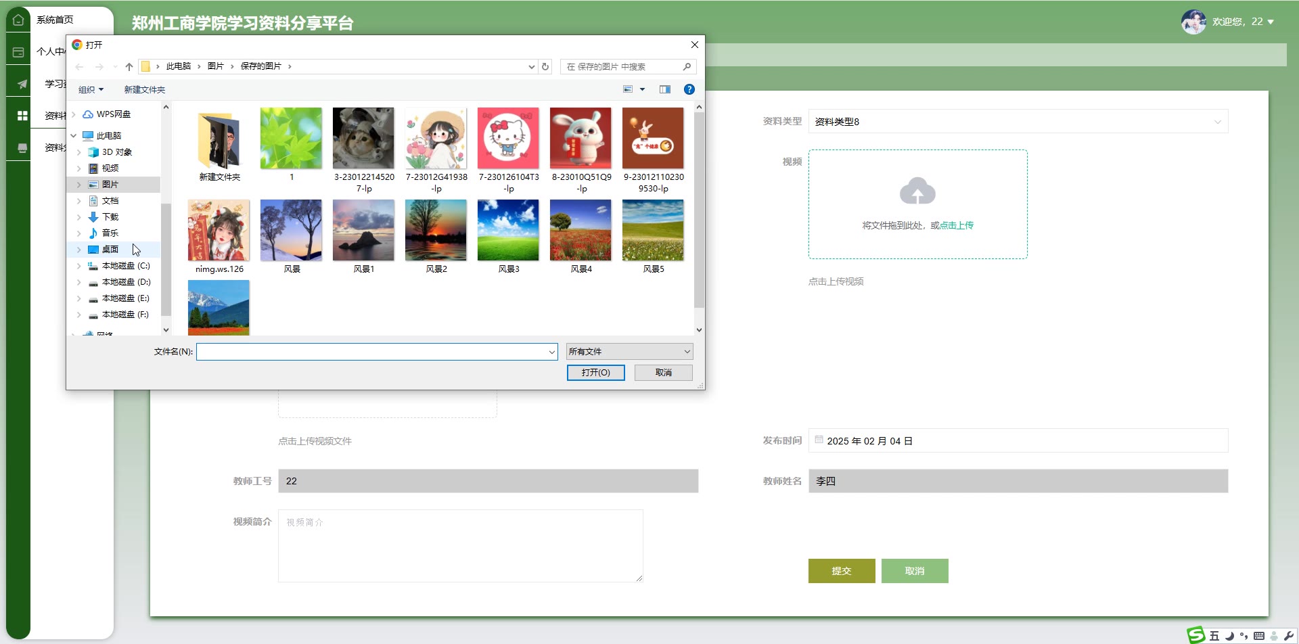Open help in the file dialog
This screenshot has height=644, width=1299.
point(689,89)
